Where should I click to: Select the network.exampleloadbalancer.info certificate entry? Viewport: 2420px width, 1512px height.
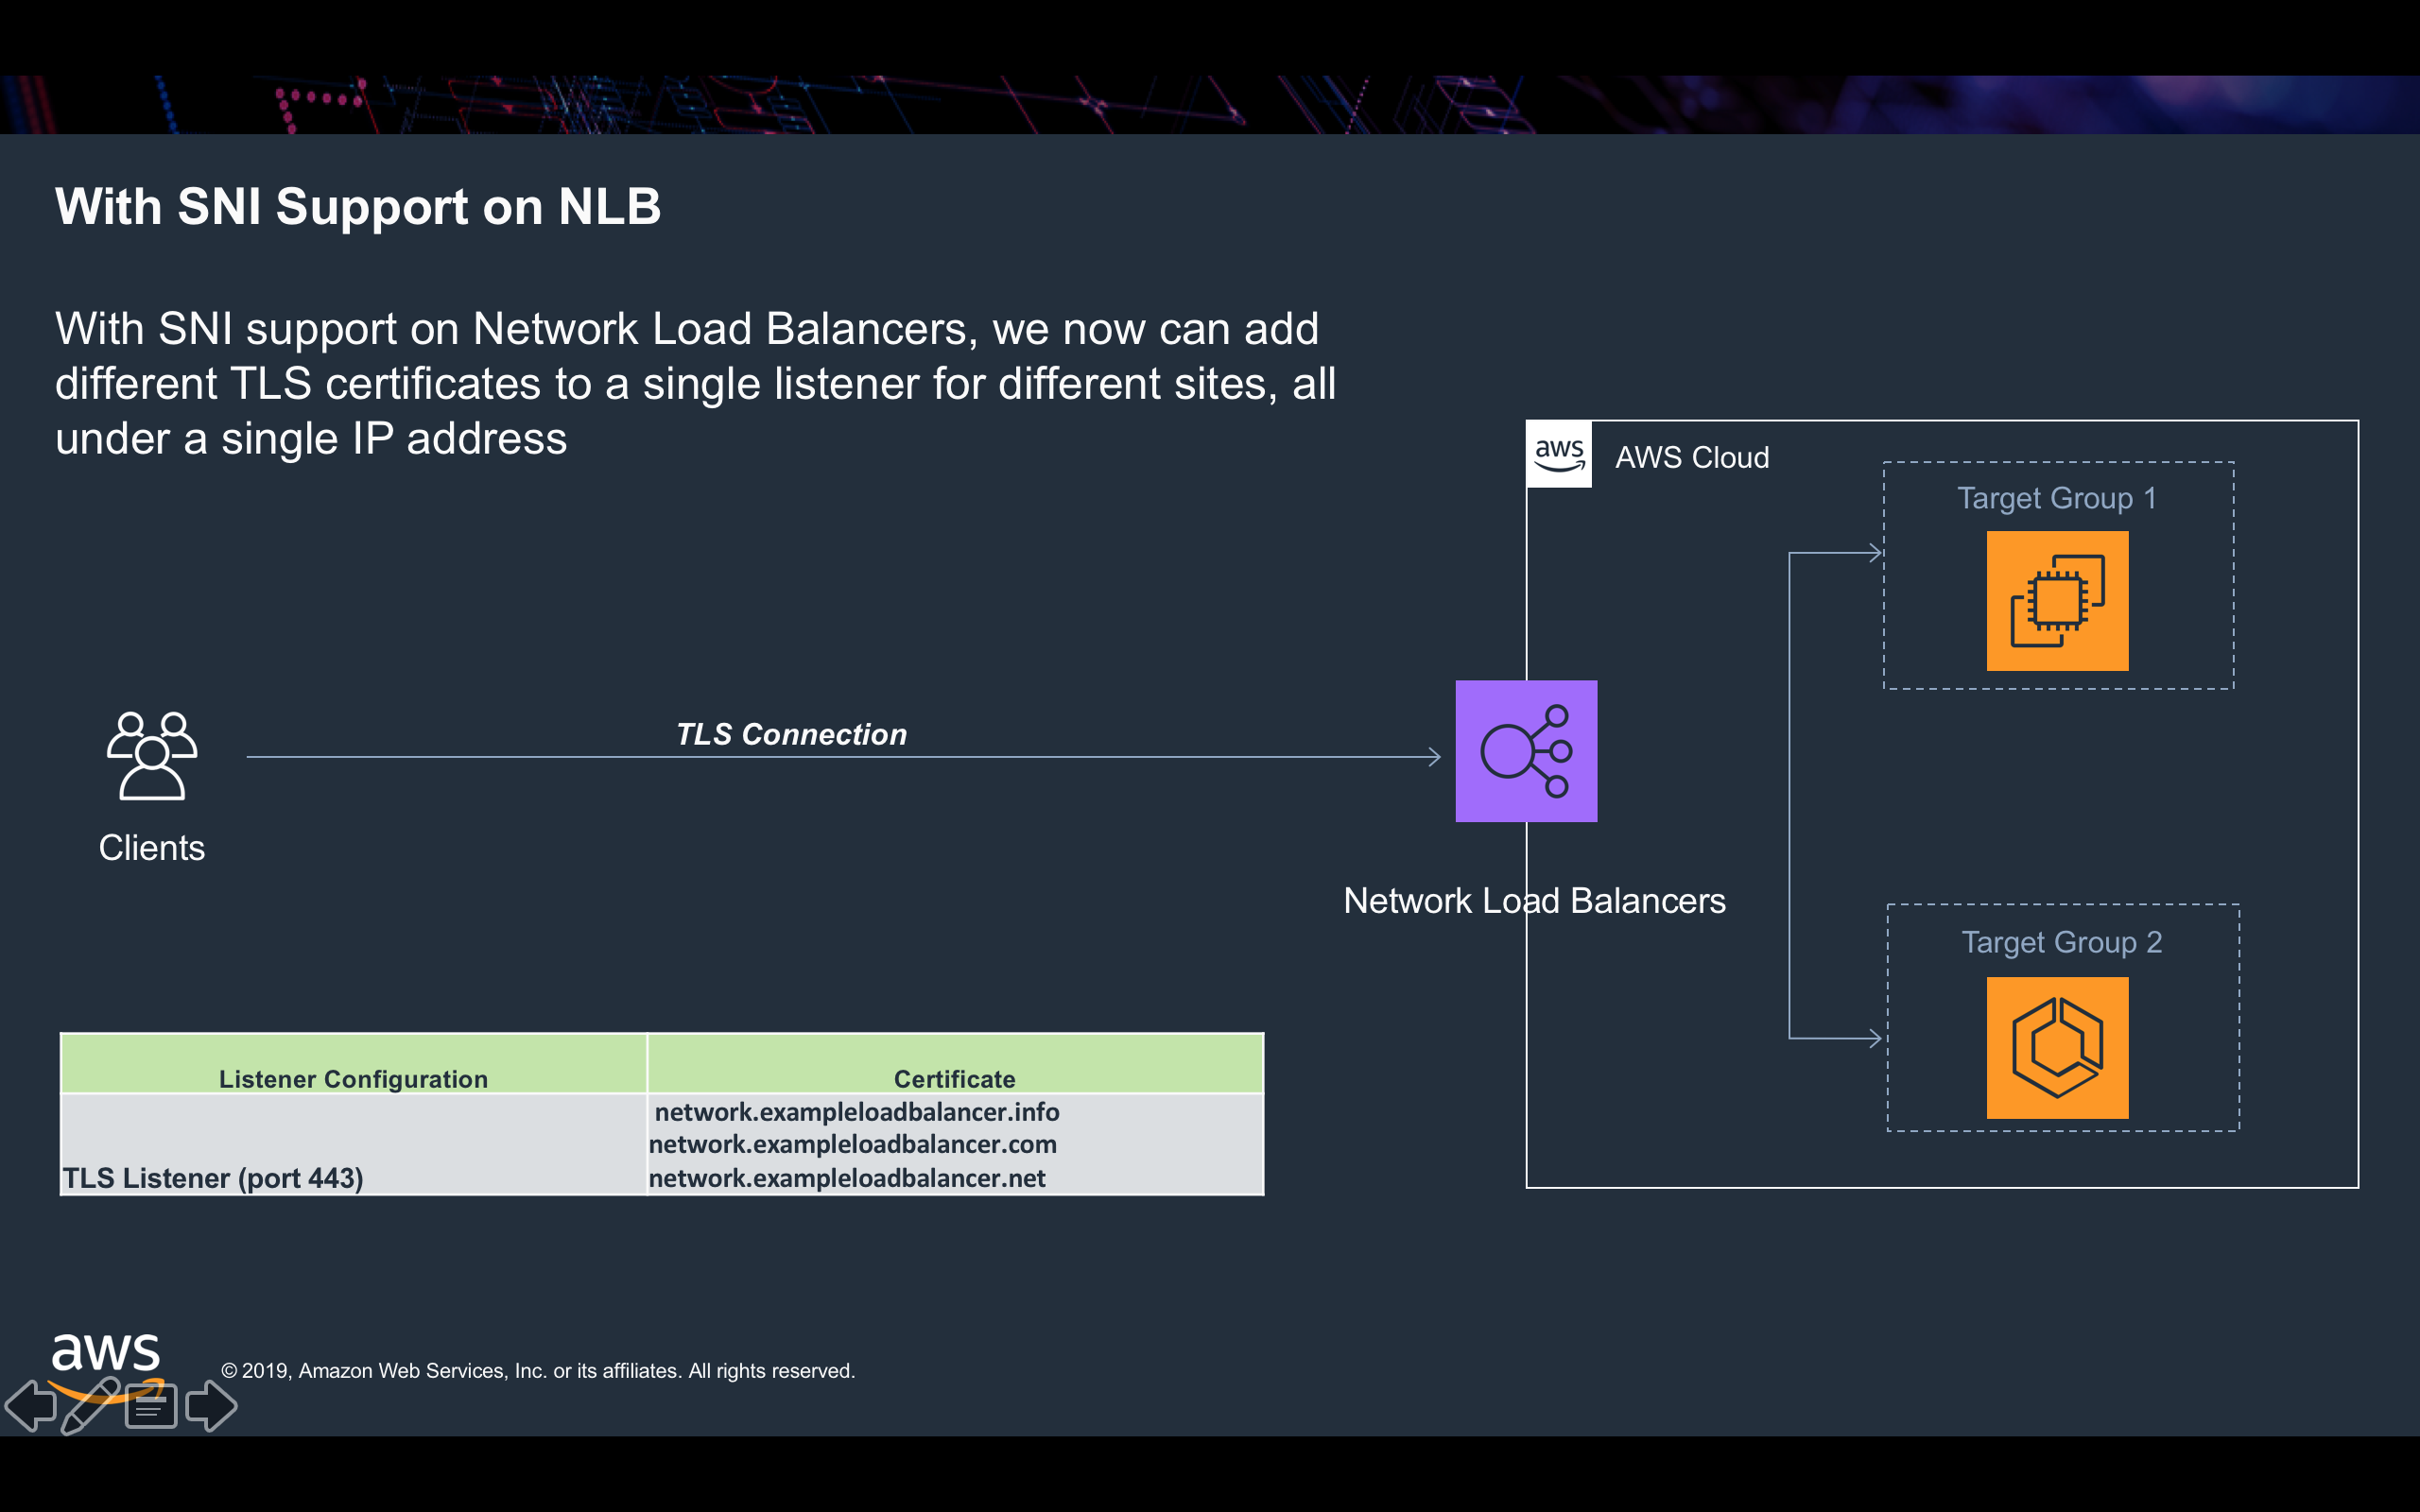click(856, 1111)
